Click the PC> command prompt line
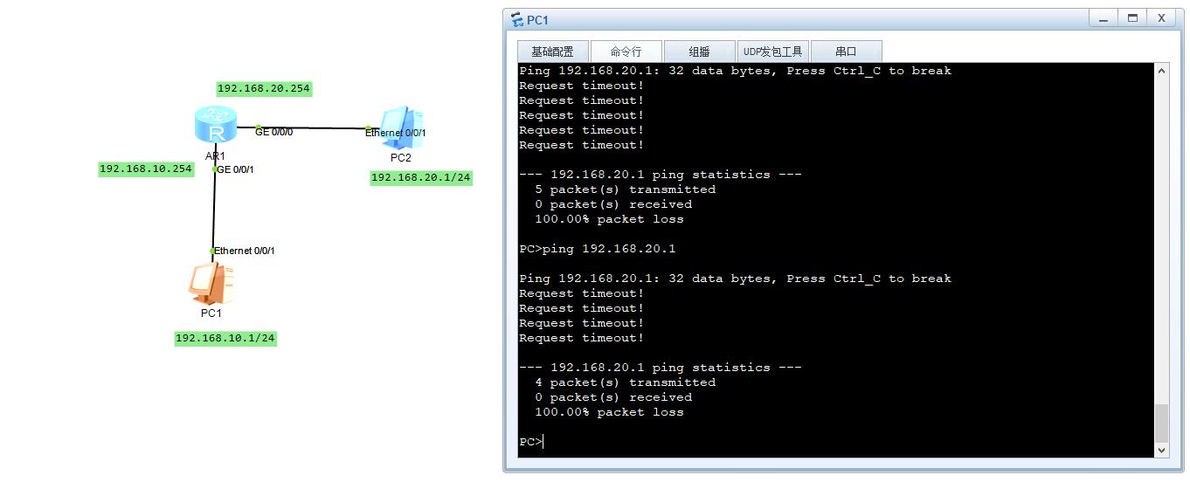The width and height of the screenshot is (1190, 482). click(530, 442)
